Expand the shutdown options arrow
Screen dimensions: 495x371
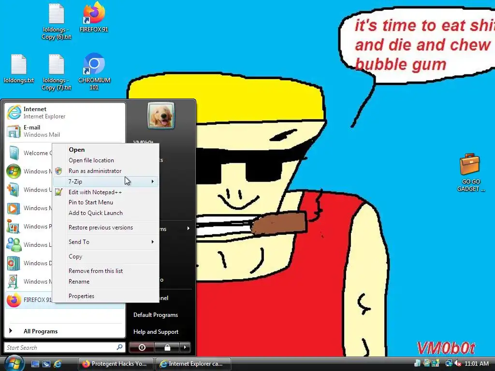(x=185, y=347)
